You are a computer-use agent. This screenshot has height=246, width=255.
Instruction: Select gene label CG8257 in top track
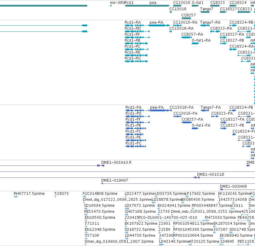tap(188, 15)
